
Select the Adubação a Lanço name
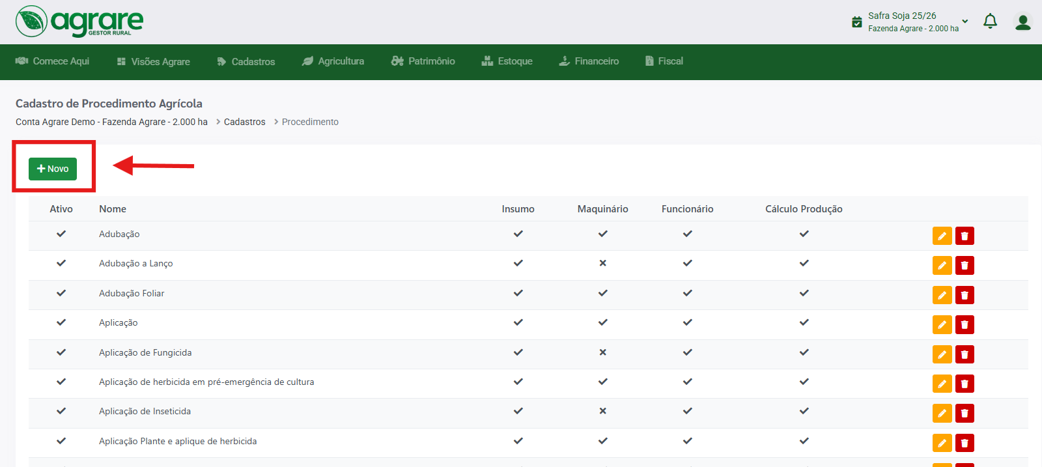coord(136,264)
